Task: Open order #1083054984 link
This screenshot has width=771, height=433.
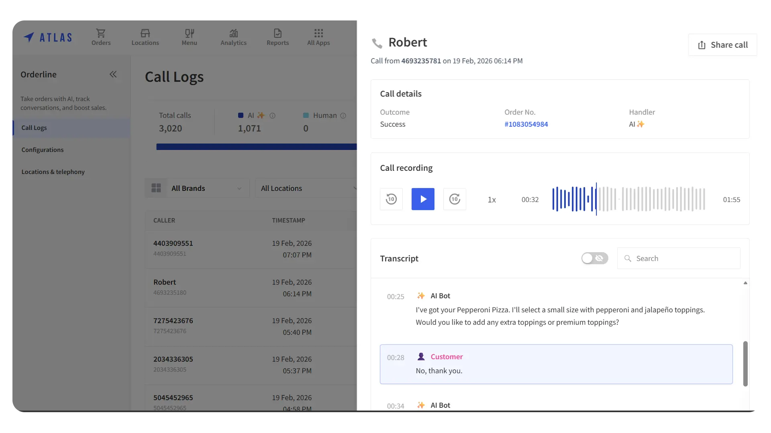Action: click(x=526, y=124)
